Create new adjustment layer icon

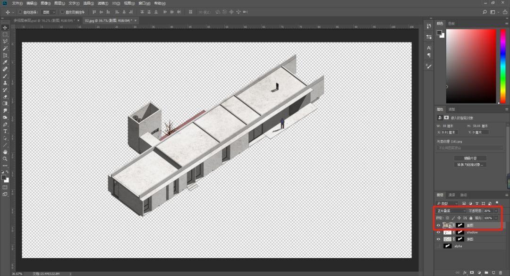[x=479, y=272]
